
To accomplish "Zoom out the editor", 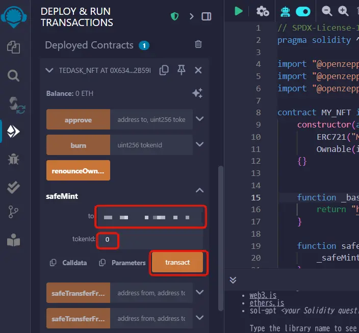I will click(x=327, y=11).
